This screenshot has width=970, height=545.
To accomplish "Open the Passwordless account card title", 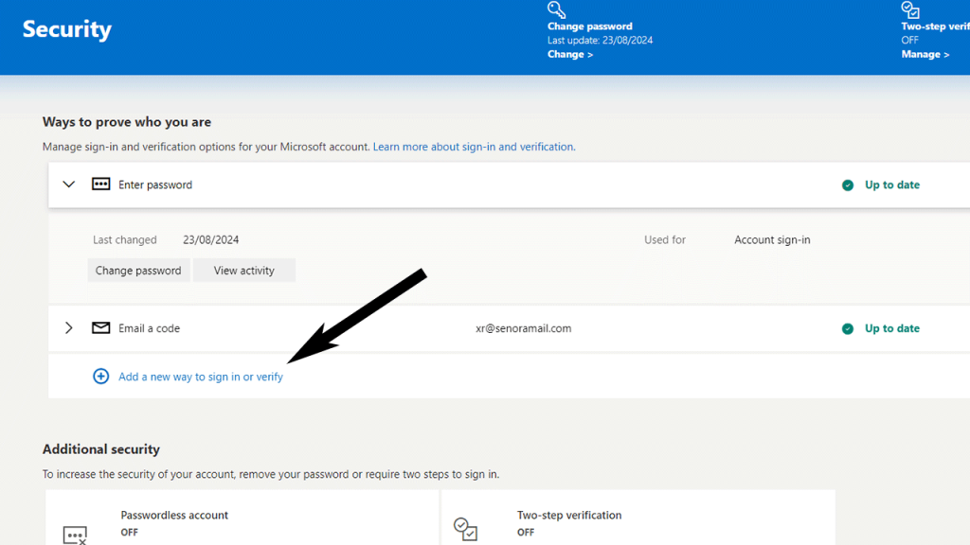I will coord(174,516).
